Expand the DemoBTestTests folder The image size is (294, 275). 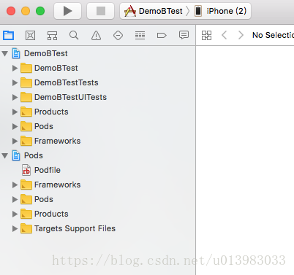click(x=15, y=82)
